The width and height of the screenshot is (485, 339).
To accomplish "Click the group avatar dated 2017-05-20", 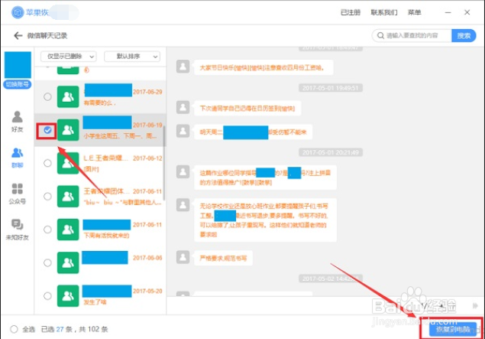I will point(68,296).
